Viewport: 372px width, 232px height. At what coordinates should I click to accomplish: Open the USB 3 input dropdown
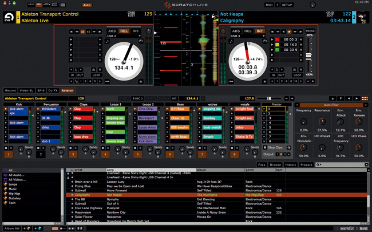pyautogui.click(x=248, y=36)
